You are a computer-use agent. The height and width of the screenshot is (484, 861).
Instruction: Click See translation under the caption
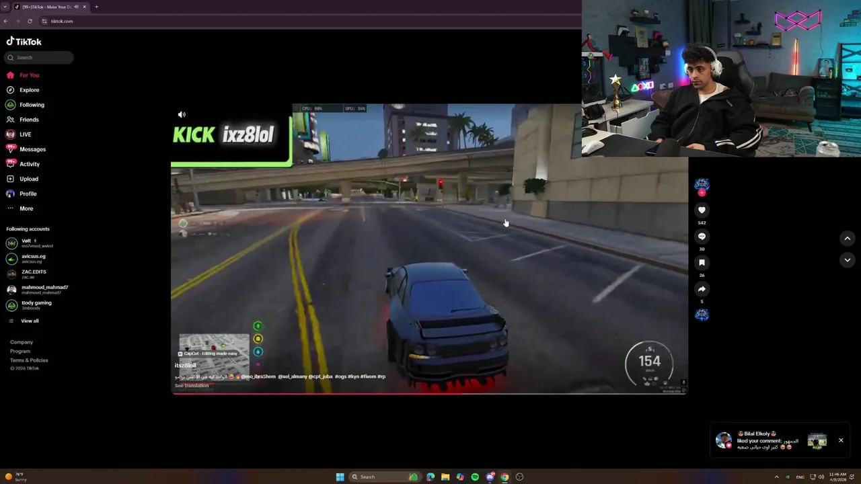pyautogui.click(x=192, y=386)
